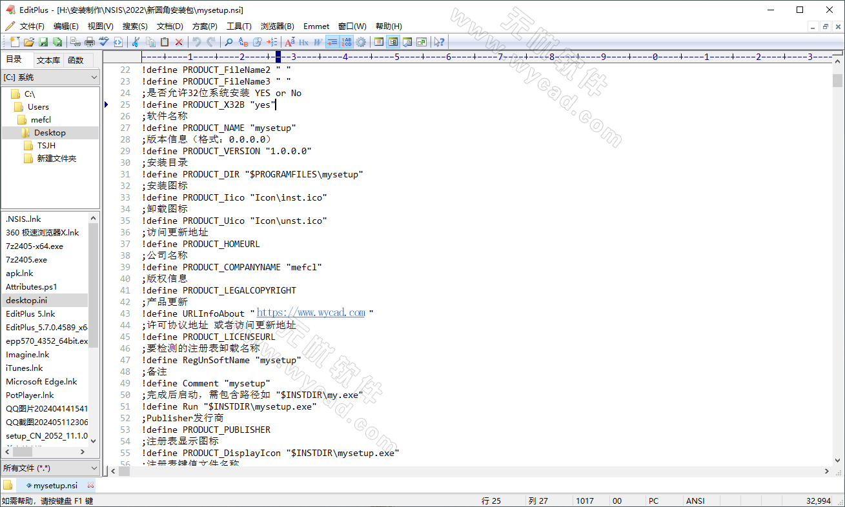
Task: Open the 所有文件 (*.*) filter dropdown
Action: tap(45, 468)
